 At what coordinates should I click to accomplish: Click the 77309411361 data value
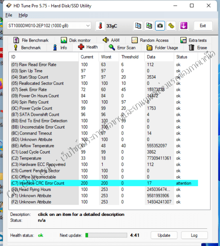[x=159, y=158]
